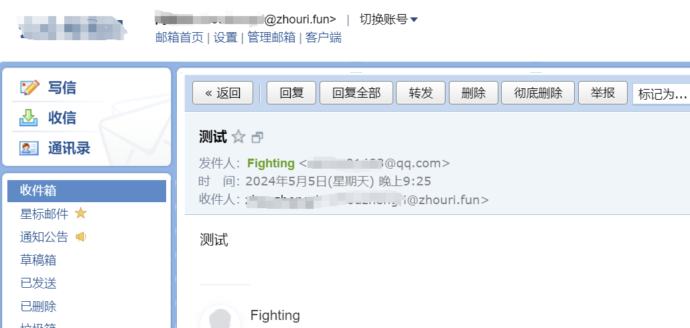Click the compose mail pencil icon
The width and height of the screenshot is (690, 328).
29,88
